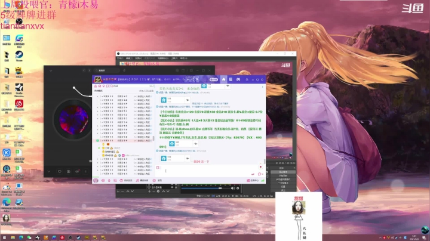Toggle the eye visibility icon in OBS sources
This screenshot has height=241, width=430.
pyautogui.click(x=172, y=187)
